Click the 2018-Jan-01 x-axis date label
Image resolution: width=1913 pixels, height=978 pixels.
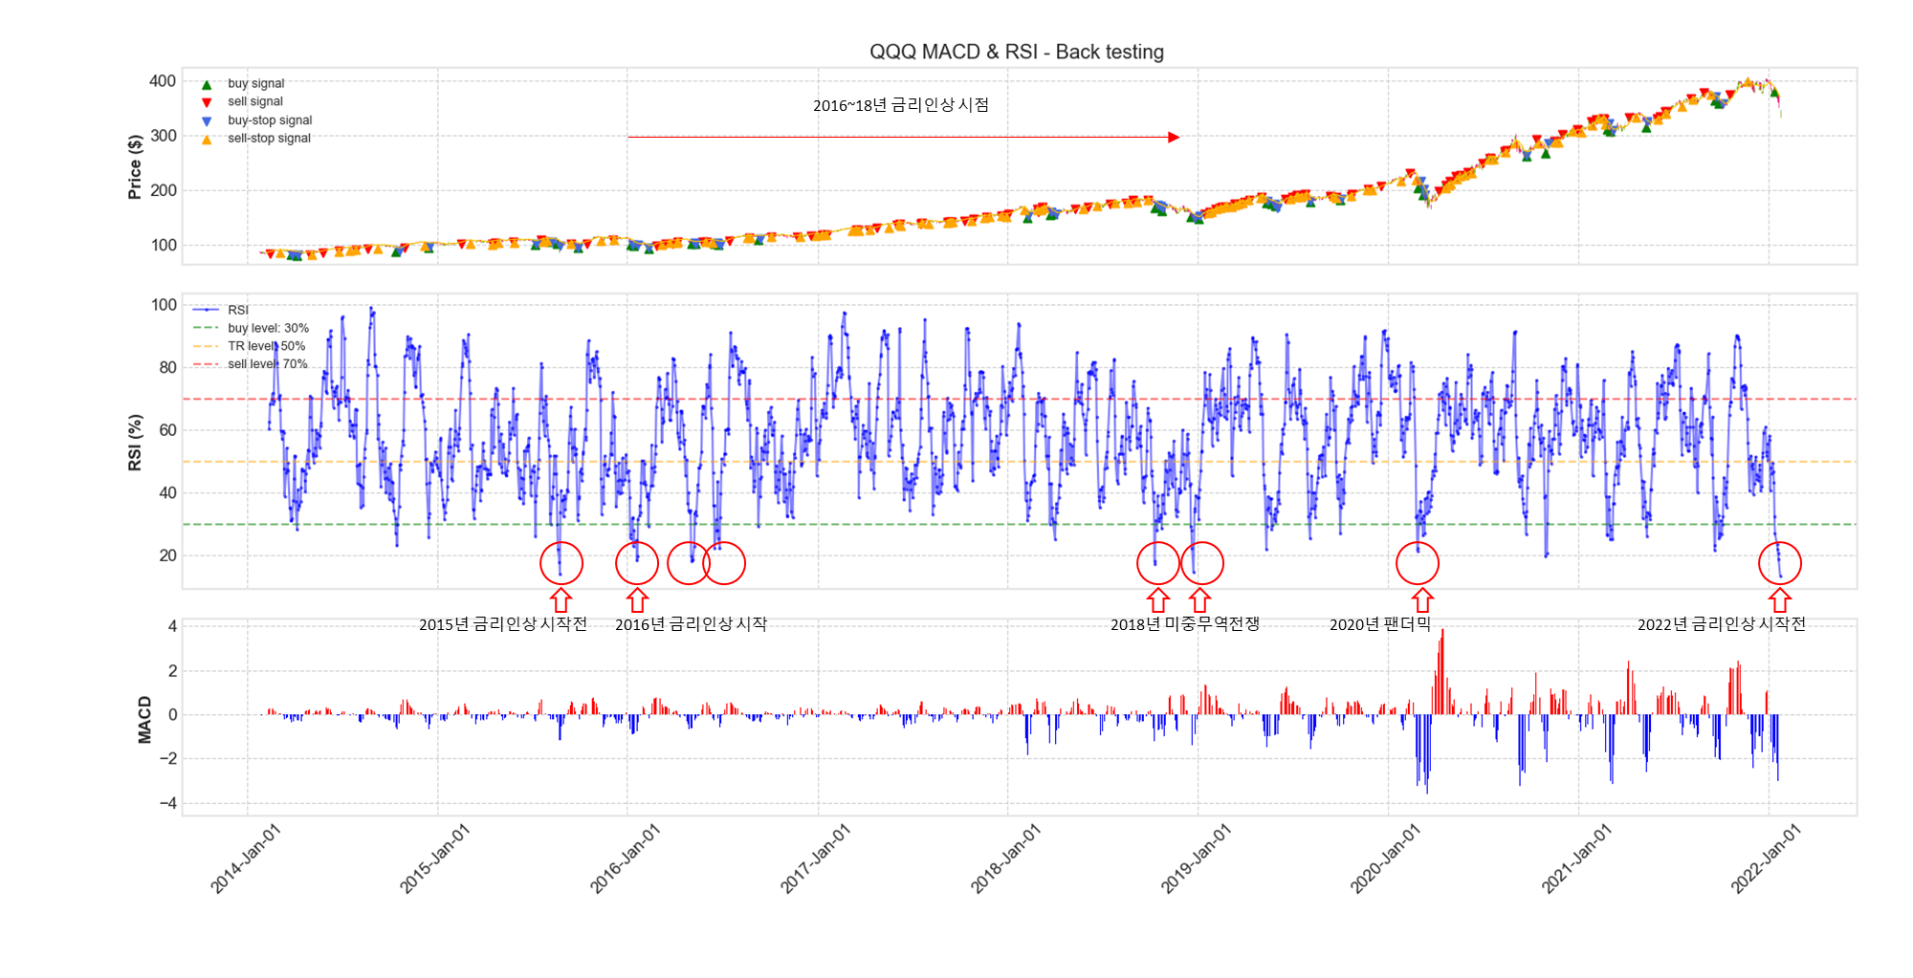(1006, 858)
